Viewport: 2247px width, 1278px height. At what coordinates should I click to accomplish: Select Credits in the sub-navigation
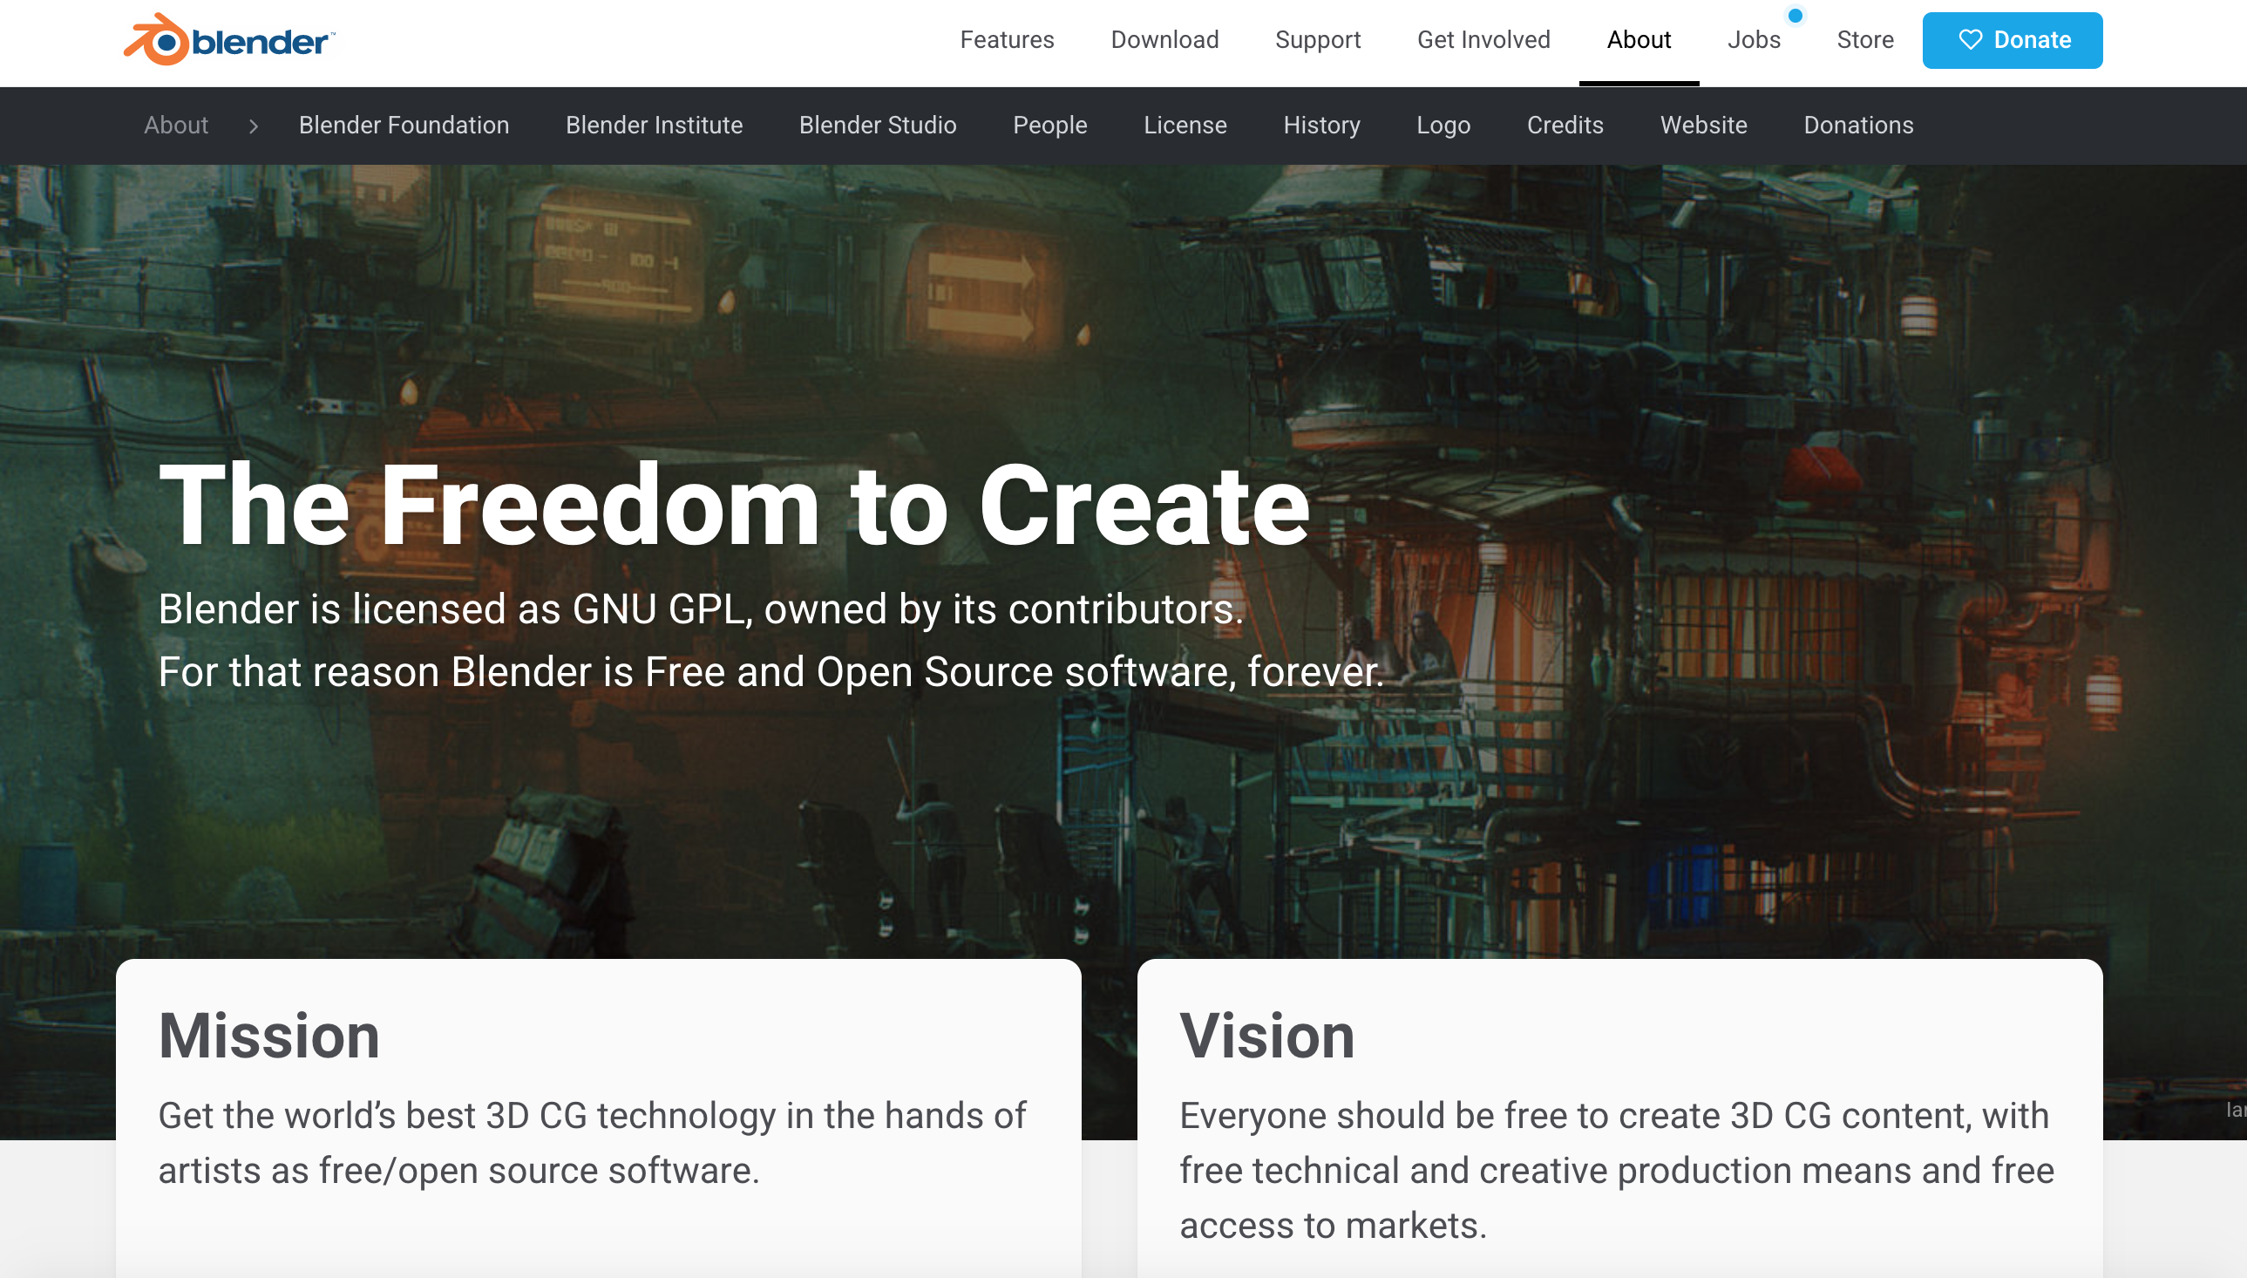click(1565, 126)
